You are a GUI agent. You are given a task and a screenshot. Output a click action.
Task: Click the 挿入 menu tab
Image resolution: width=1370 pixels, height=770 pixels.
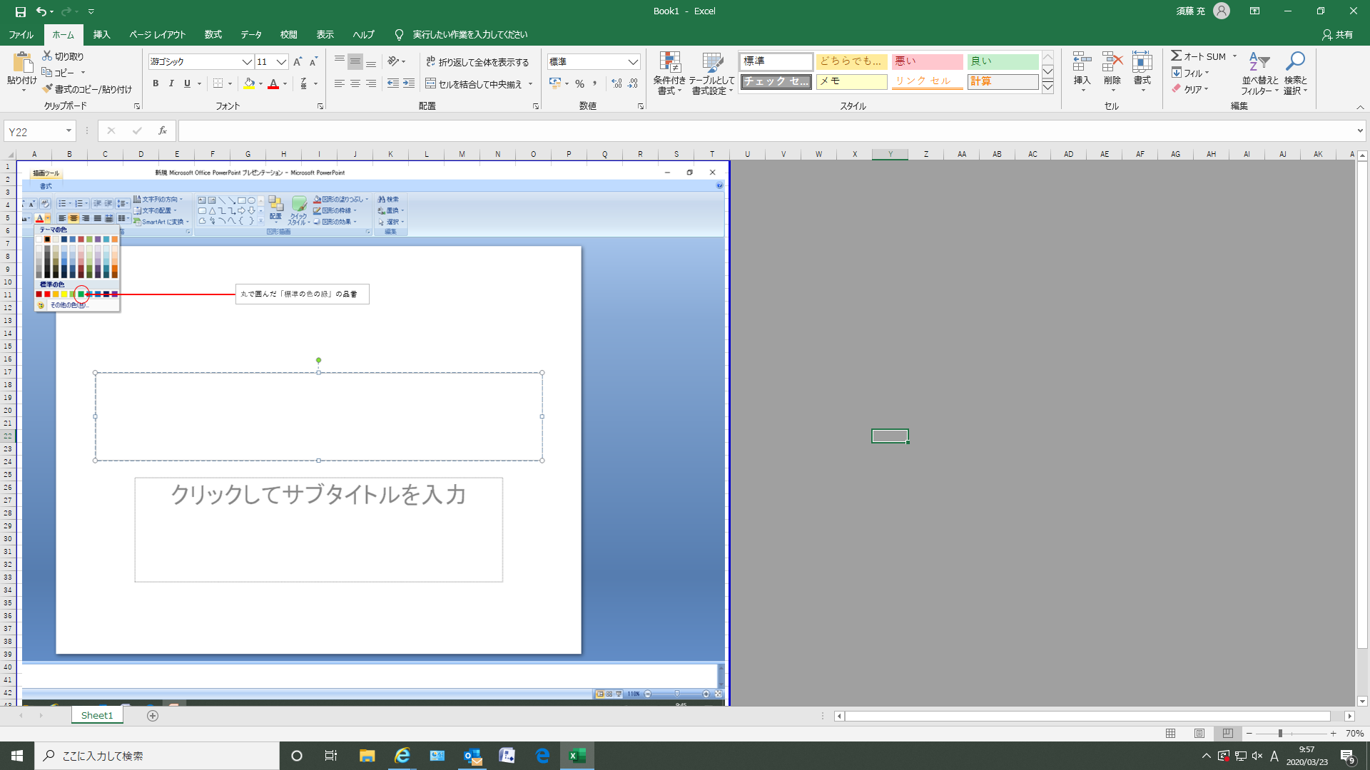pyautogui.click(x=101, y=35)
